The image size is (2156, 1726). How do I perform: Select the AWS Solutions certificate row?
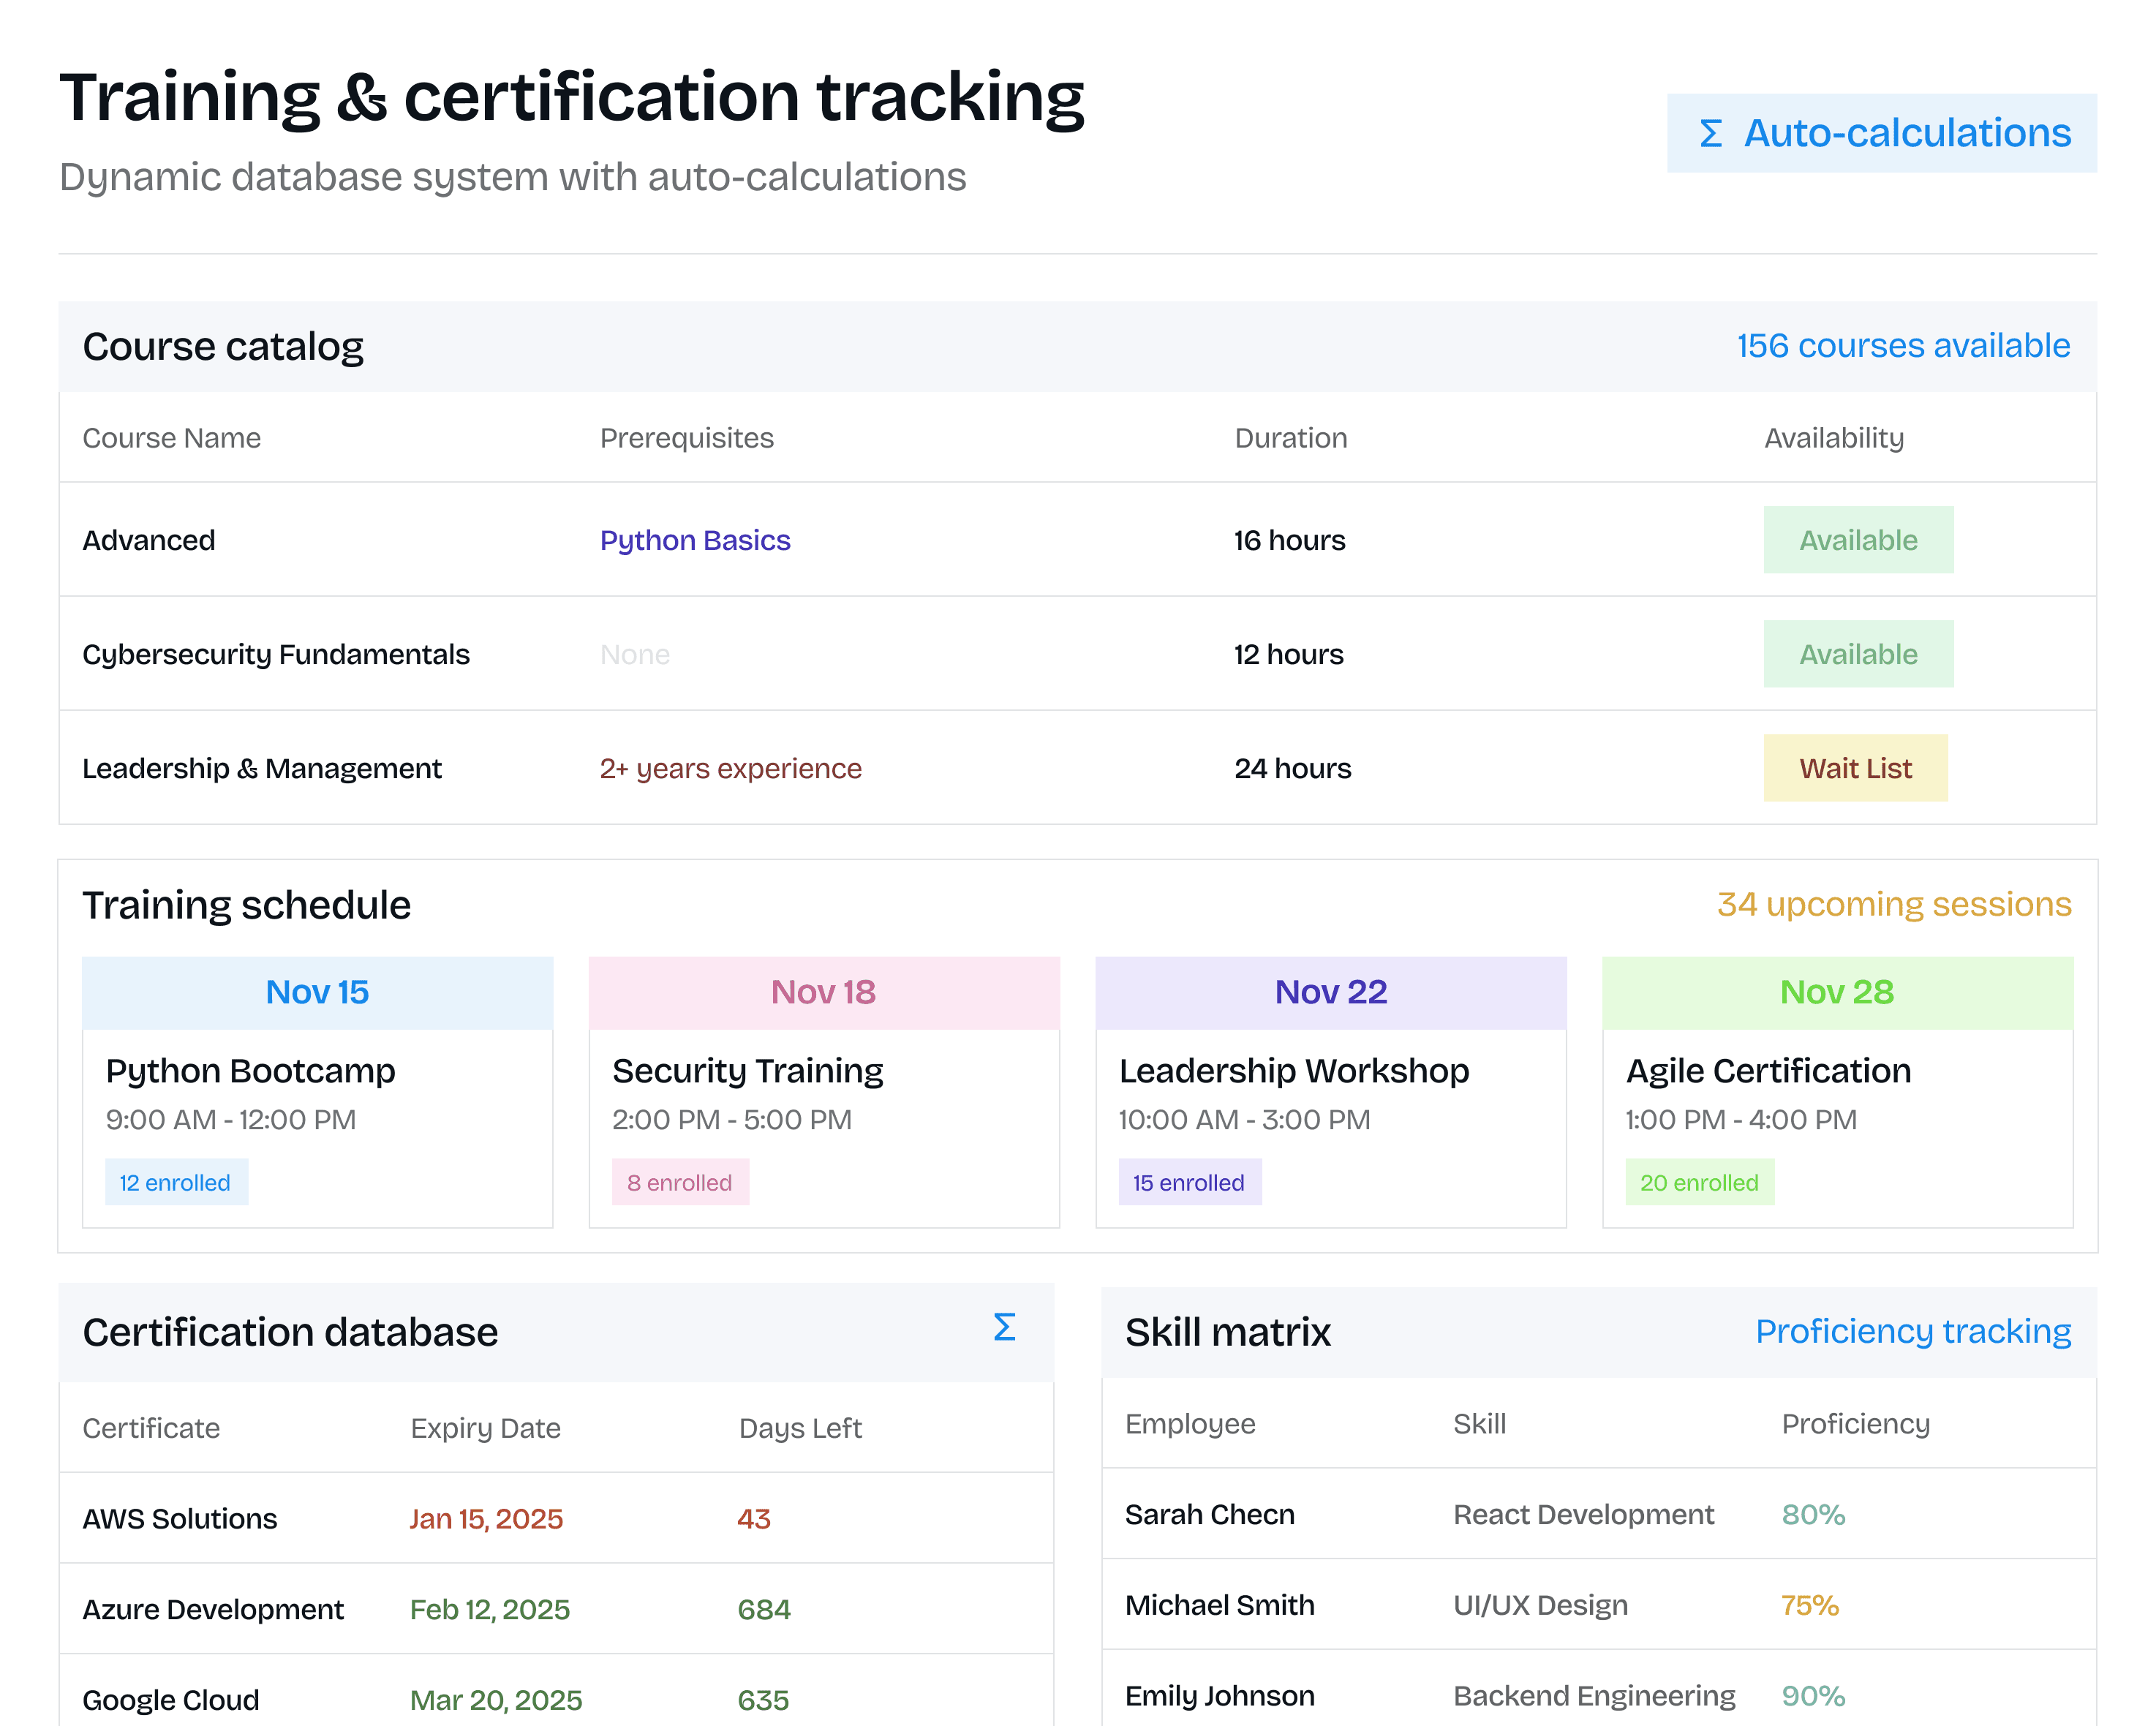[x=180, y=1518]
